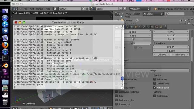Open the Help menu in Blender
This screenshot has height=109, width=194.
point(48,9)
